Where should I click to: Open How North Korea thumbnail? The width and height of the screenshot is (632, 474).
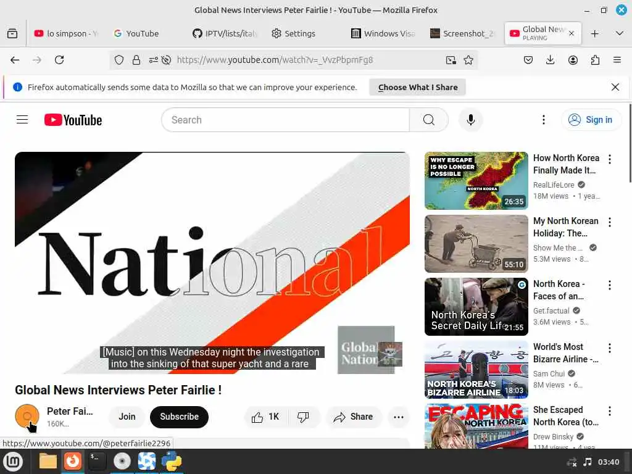tap(476, 181)
